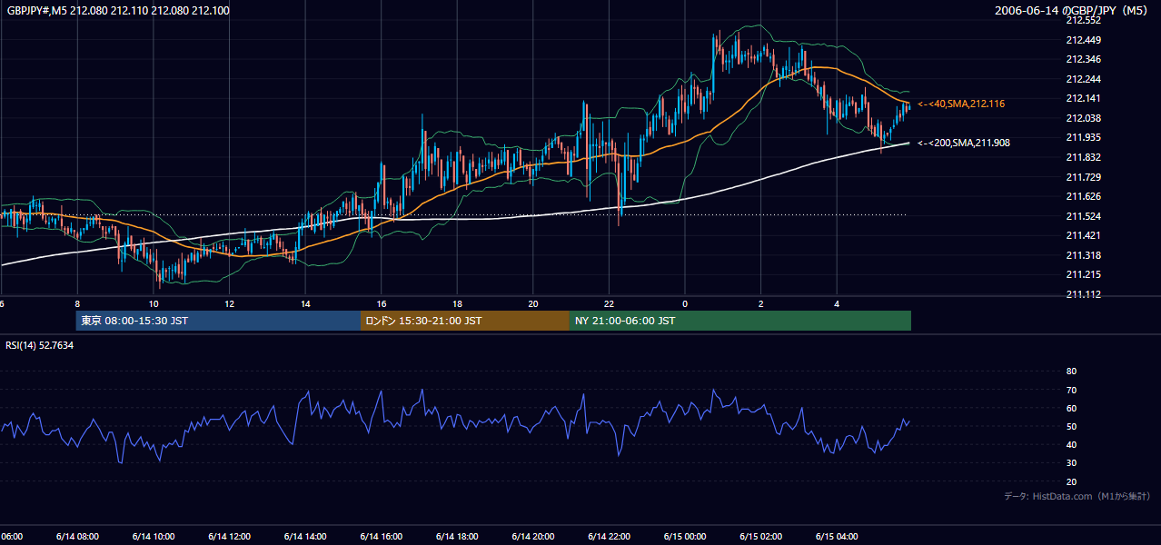This screenshot has height=545, width=1161.
Task: Click the 6/15 00:00 date label
Action: click(685, 536)
